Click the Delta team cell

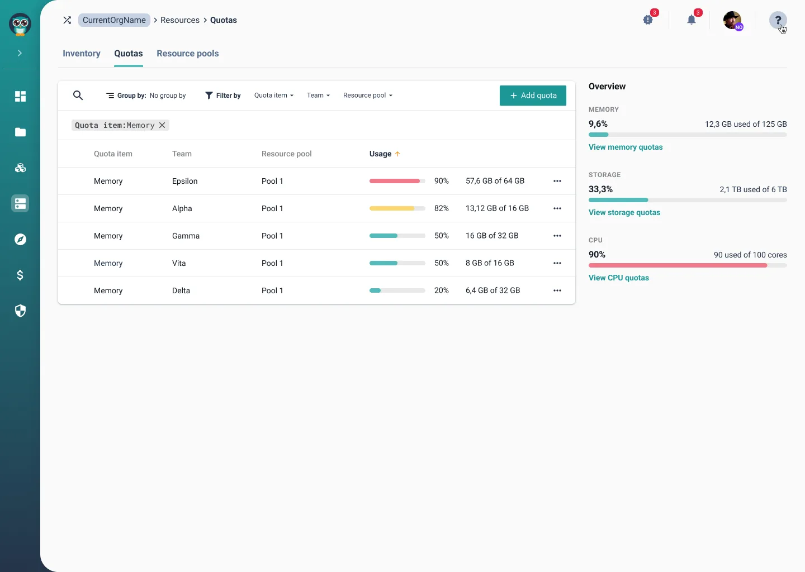(181, 290)
